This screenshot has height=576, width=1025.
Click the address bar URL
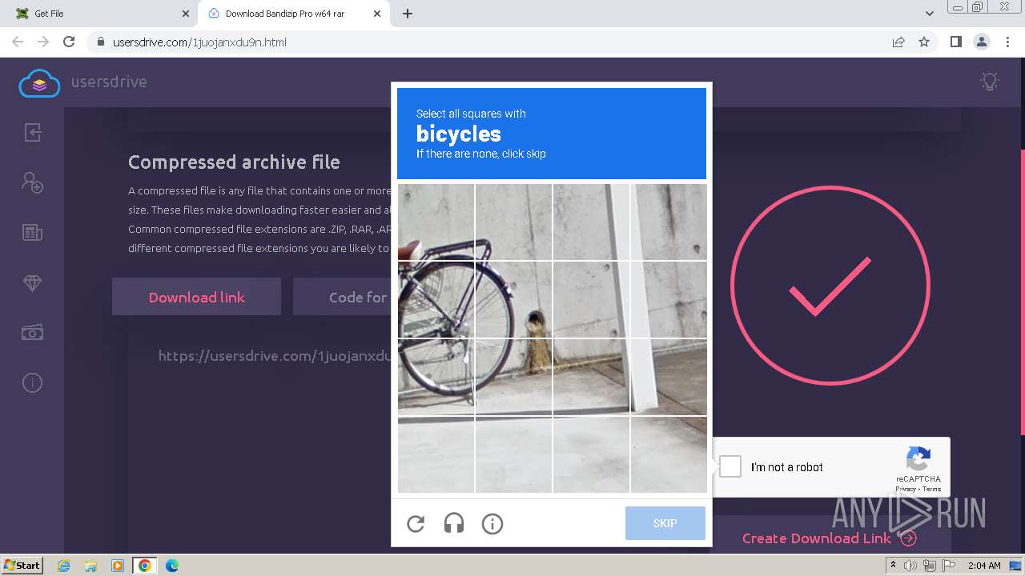click(199, 42)
